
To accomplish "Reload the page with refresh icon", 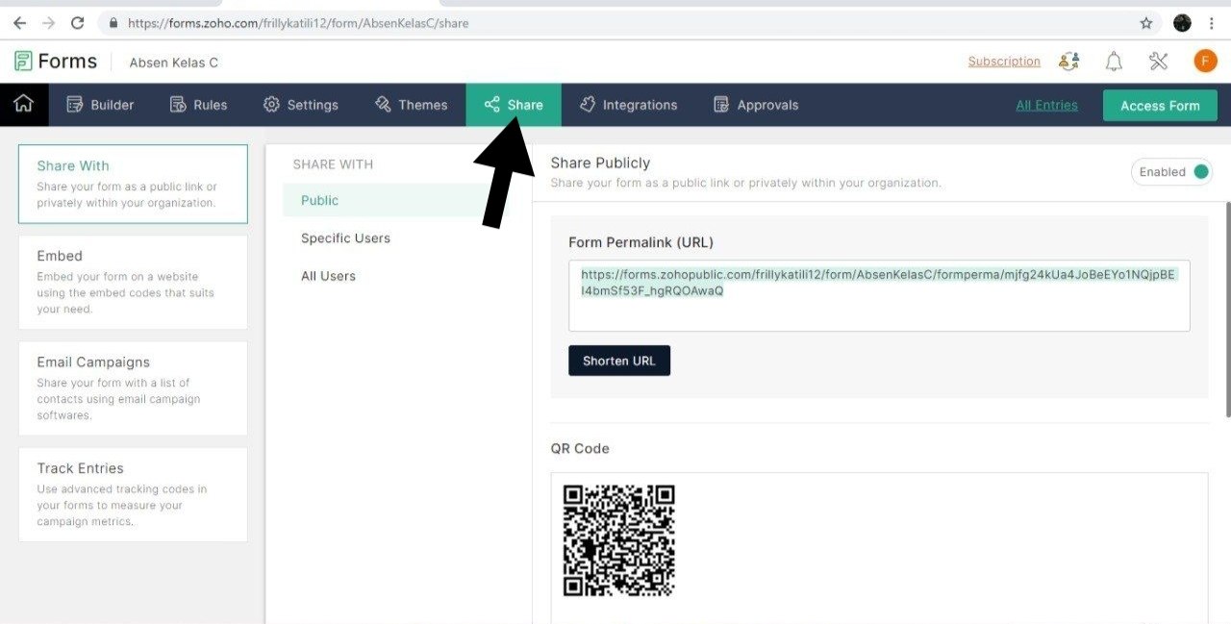I will coord(78,22).
